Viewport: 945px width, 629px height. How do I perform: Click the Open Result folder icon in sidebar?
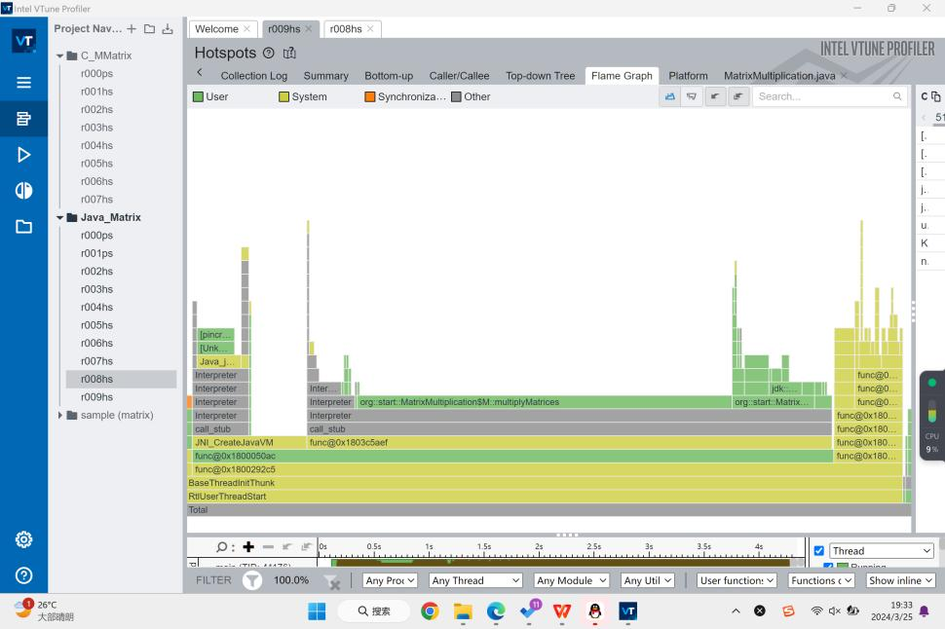point(23,227)
